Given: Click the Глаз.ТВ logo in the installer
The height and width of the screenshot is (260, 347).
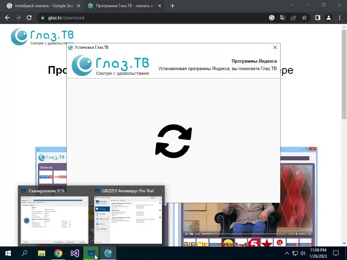Looking at the screenshot, I should 110,65.
